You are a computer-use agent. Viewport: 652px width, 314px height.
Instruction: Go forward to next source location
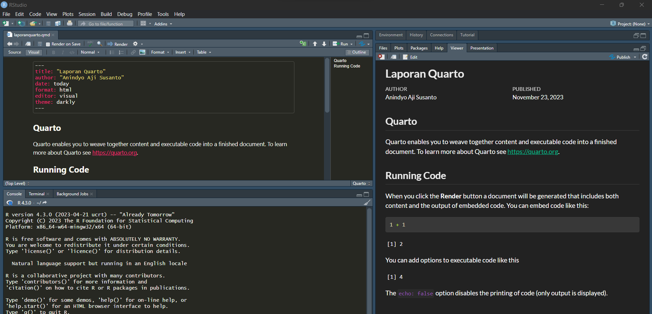(x=16, y=44)
